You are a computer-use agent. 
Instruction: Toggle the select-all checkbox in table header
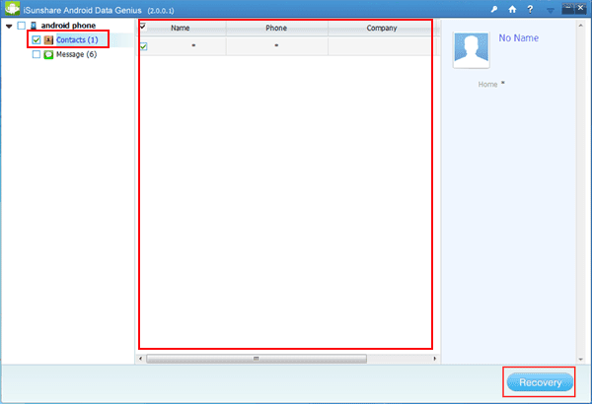pyautogui.click(x=143, y=26)
